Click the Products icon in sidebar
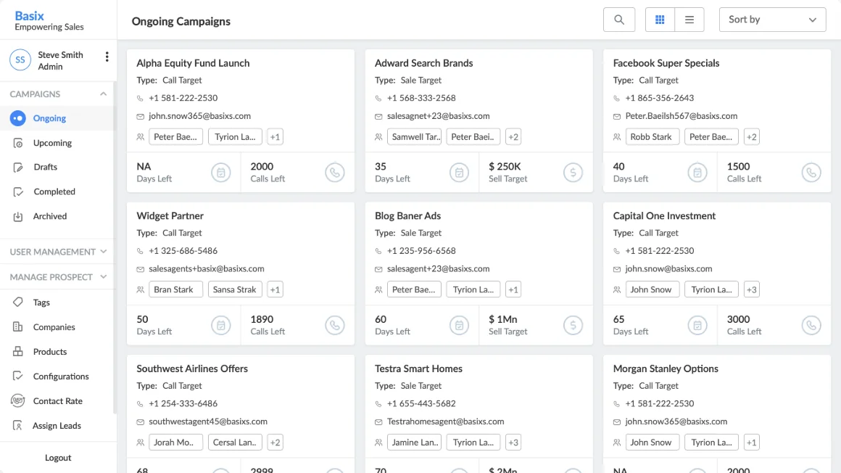The image size is (841, 473). tap(17, 352)
